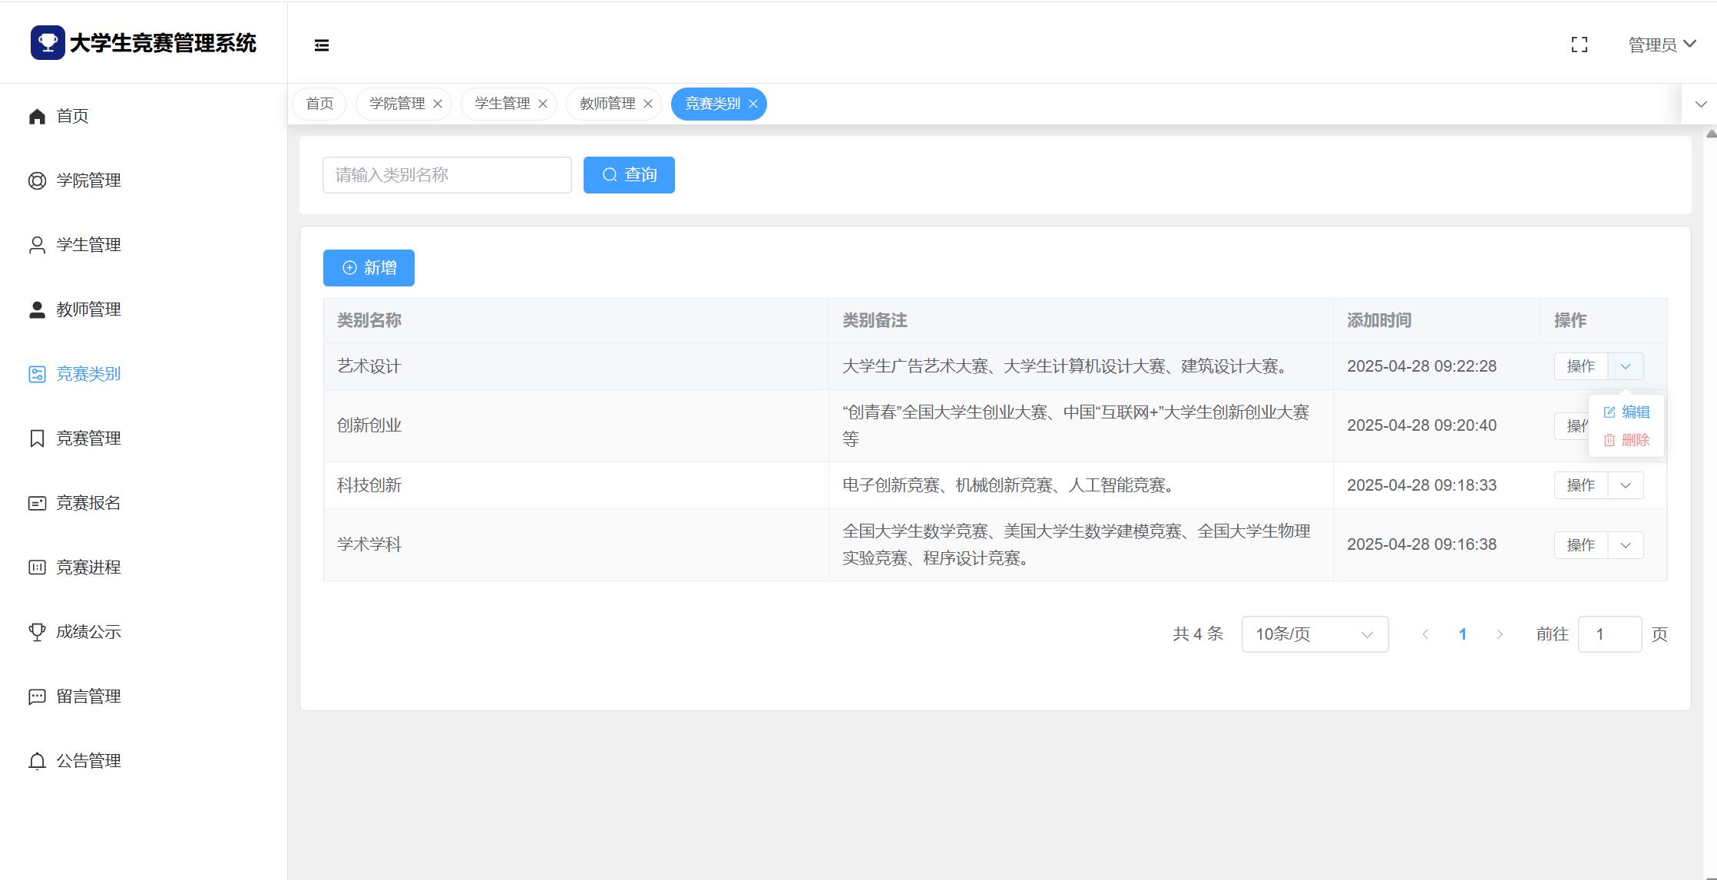Switch to the 学生管理 tab
The height and width of the screenshot is (880, 1717).
click(x=501, y=104)
